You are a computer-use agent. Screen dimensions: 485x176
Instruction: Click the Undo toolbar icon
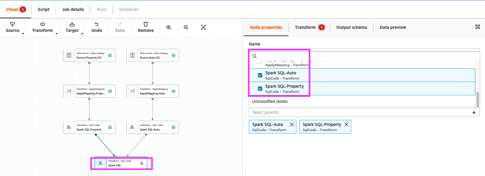tap(97, 27)
